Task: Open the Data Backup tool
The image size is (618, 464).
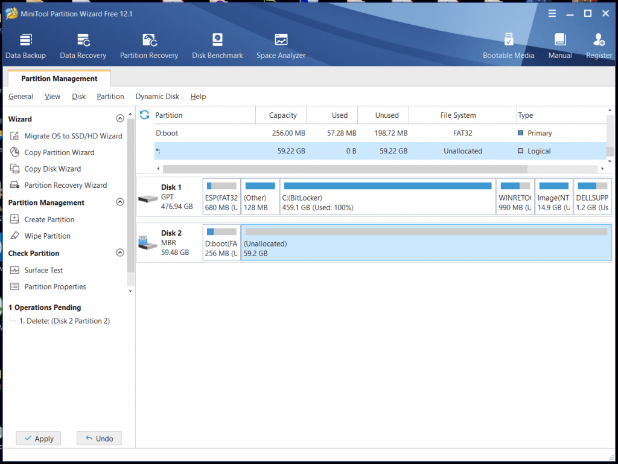Action: (25, 47)
